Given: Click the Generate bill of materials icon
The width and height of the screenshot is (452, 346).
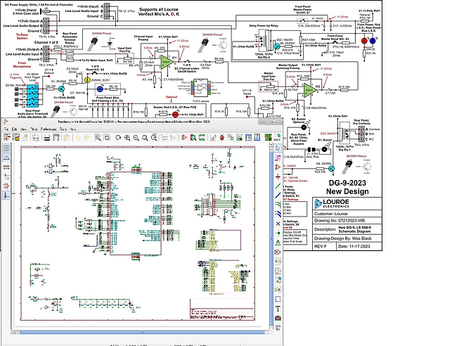Looking at the screenshot, I should click(257, 137).
